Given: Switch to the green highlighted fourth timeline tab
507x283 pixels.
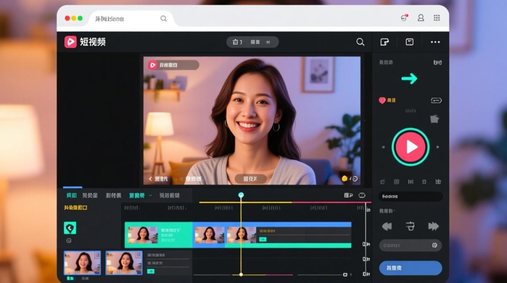Looking at the screenshot, I should click(137, 195).
